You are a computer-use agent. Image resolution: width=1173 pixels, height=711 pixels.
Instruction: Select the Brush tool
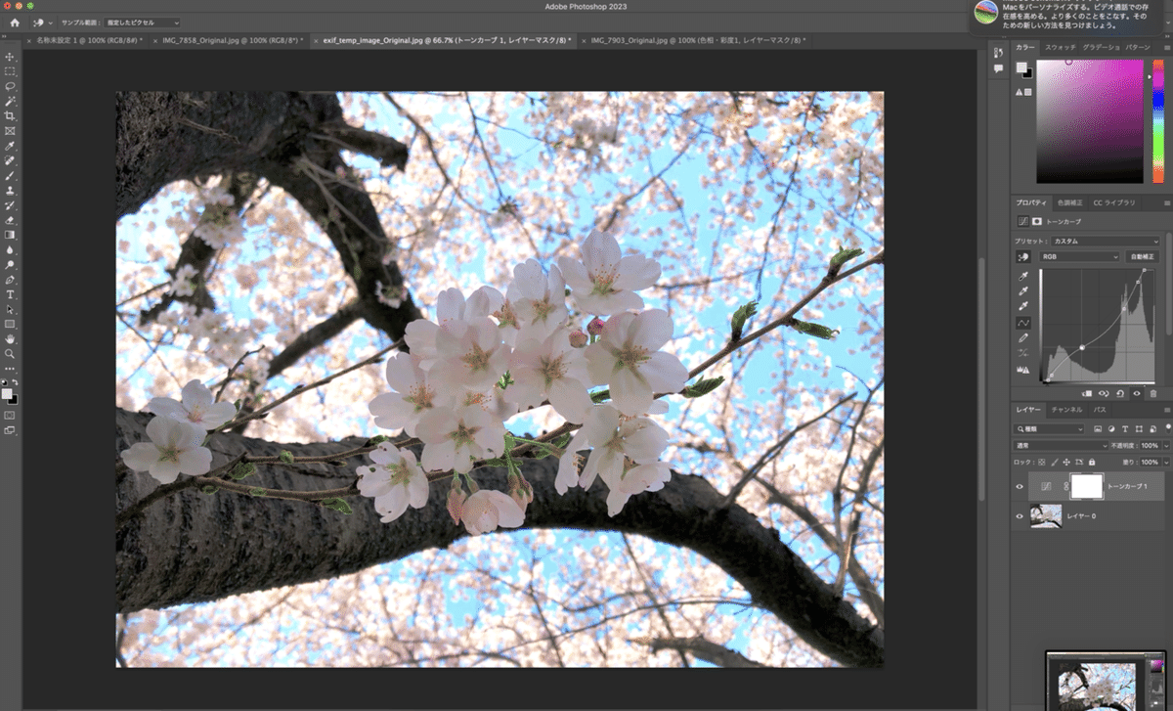pos(11,175)
